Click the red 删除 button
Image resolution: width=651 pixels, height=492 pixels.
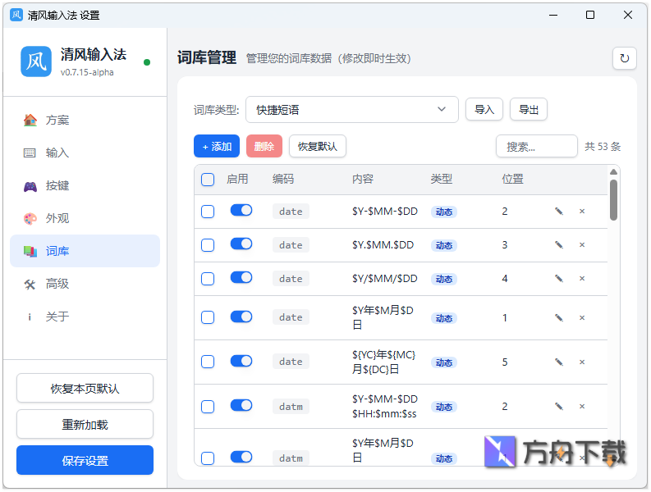264,147
